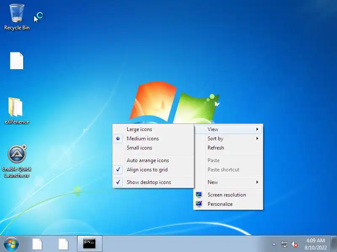Choose Medium icons view option
The height and width of the screenshot is (252, 337).
coord(153,139)
